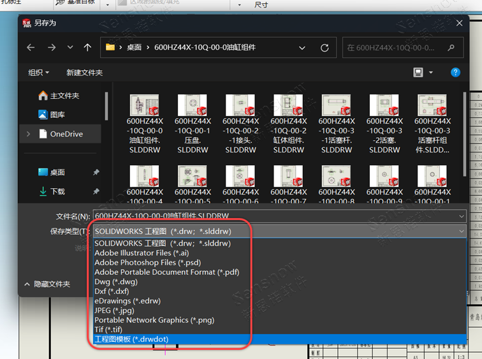The image size is (482, 359).
Task: Open the 下载 downloads folder
Action: [x=57, y=191]
